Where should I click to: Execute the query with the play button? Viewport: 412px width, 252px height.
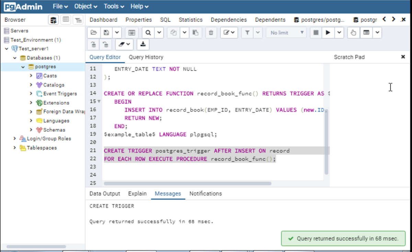pos(328,33)
